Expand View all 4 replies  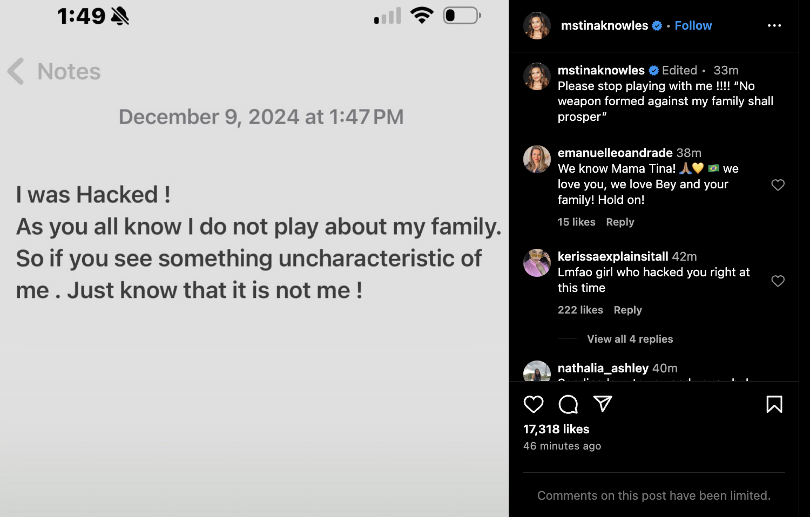[630, 339]
